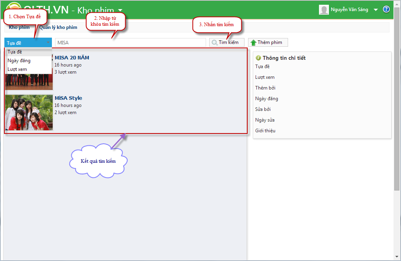Click the user avatar icon
This screenshot has height=261, width=401.
(x=324, y=10)
